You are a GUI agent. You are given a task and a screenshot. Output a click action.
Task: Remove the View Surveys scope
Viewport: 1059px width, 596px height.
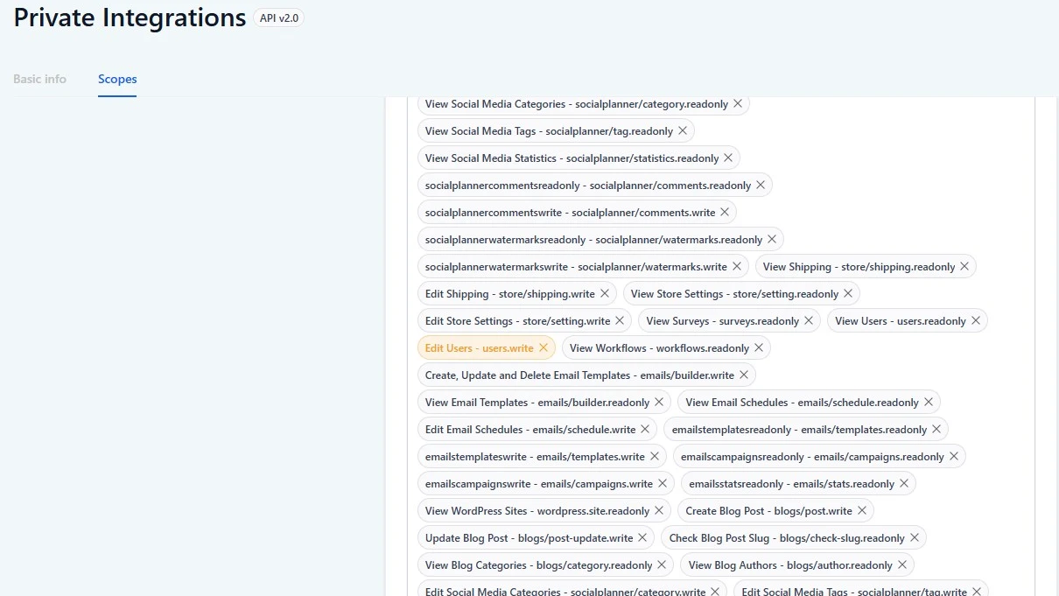tap(809, 321)
